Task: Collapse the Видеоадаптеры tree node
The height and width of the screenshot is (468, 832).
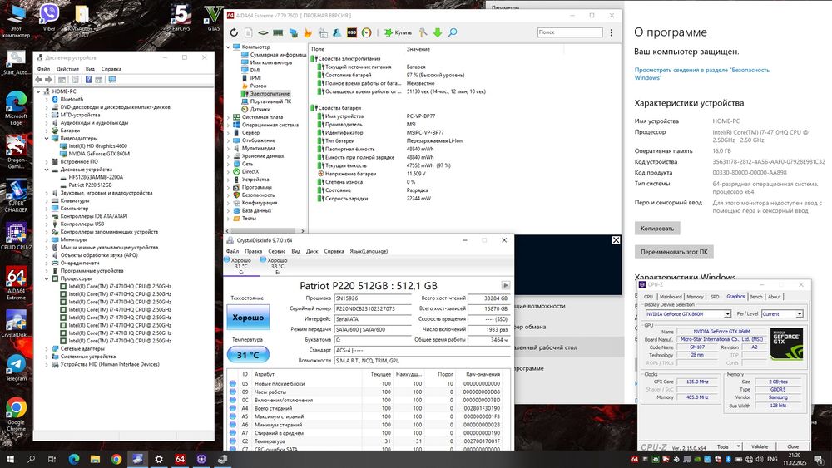Action: 46,138
